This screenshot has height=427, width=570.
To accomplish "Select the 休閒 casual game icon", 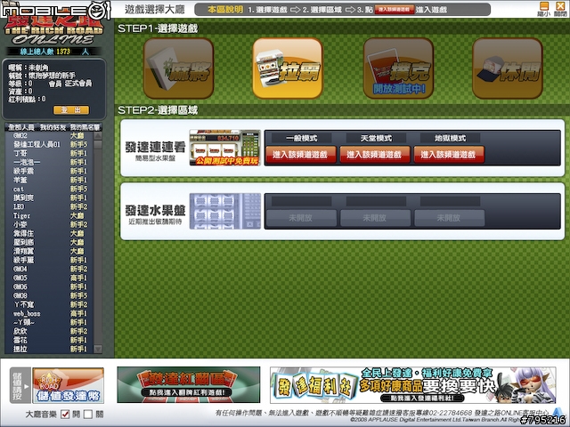I will click(508, 68).
